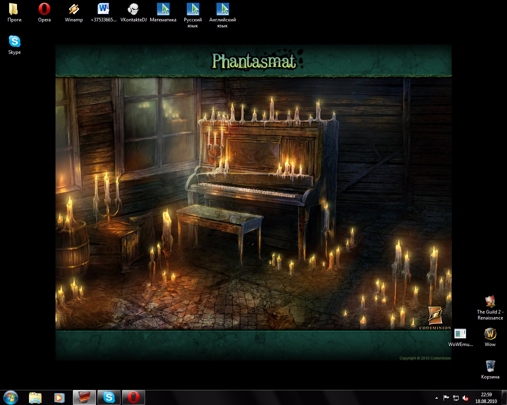Screen dimensions: 507x405
Task: Select the Английский язык desktop shortcut
Action: (222, 15)
